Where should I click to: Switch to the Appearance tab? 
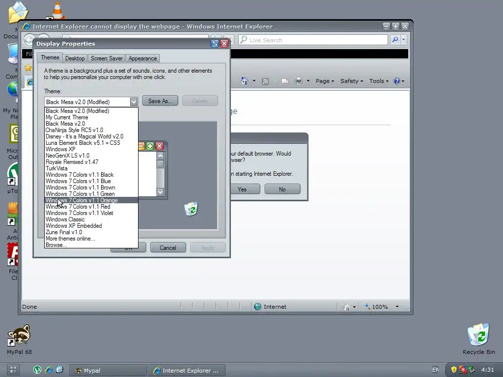(142, 58)
